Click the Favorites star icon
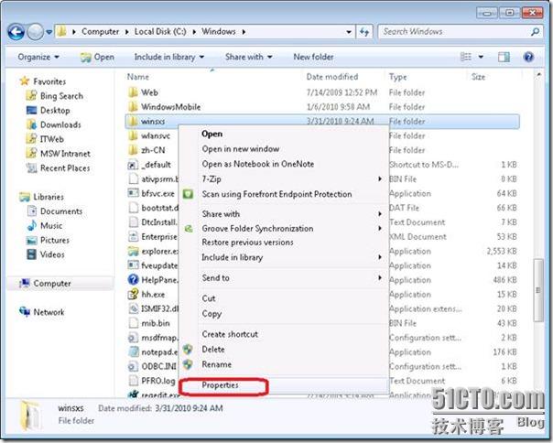553x443 pixels. (25, 81)
